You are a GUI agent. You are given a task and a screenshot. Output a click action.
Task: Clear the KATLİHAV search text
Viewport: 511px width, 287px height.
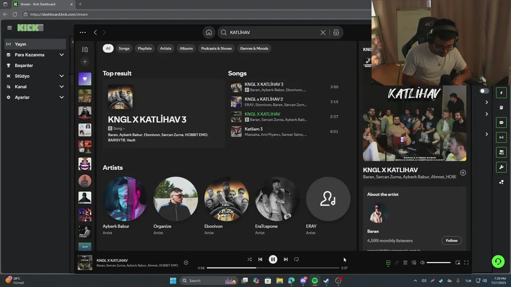[x=323, y=33]
